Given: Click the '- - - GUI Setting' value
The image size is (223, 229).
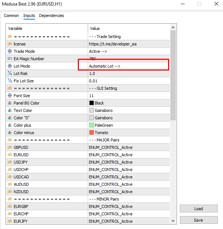Looking at the screenshot, I should [x=129, y=88].
